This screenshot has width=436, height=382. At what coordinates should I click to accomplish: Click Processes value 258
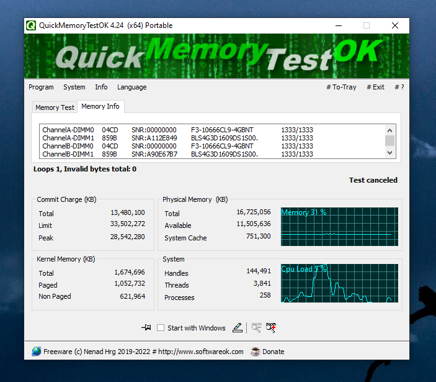(x=265, y=296)
